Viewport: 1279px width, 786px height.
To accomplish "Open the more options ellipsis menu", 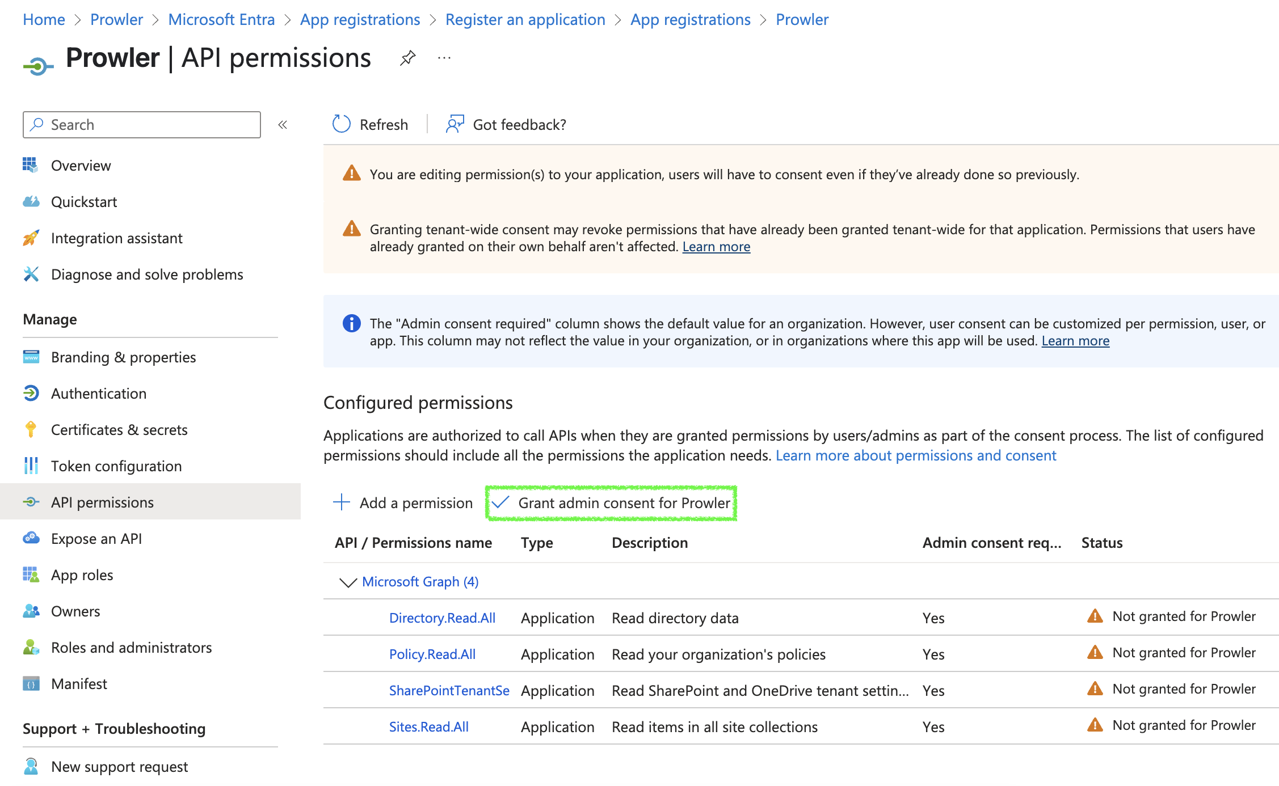I will pyautogui.click(x=444, y=58).
